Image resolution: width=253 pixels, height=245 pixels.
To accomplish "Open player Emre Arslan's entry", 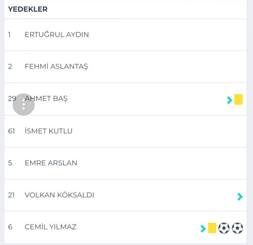I will [126, 163].
